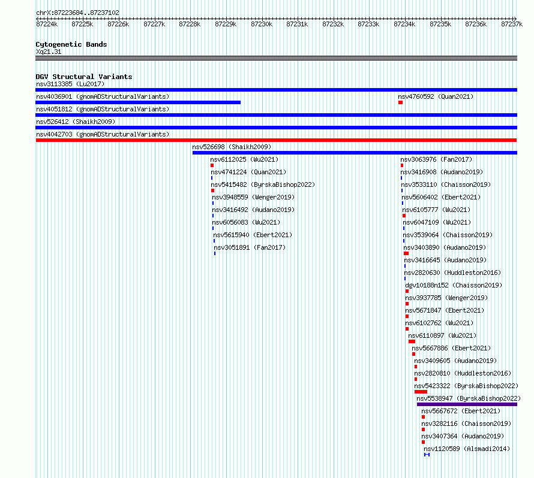Open the nsv4760592 (Quan2021) variant
This screenshot has width=534, height=478.
point(436,96)
